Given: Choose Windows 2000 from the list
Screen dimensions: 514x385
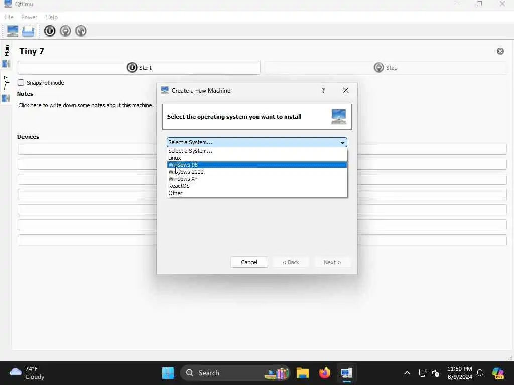Looking at the screenshot, I should (257, 172).
